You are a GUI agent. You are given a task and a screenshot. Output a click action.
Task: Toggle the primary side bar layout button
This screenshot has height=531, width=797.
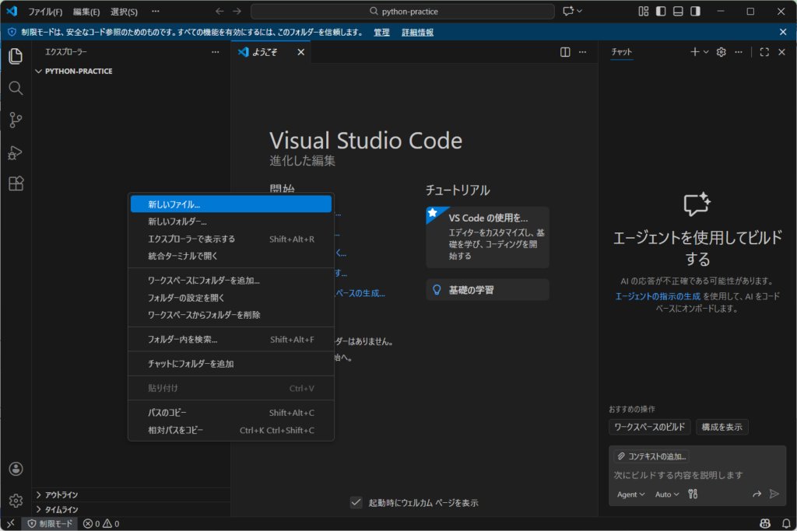click(x=661, y=12)
